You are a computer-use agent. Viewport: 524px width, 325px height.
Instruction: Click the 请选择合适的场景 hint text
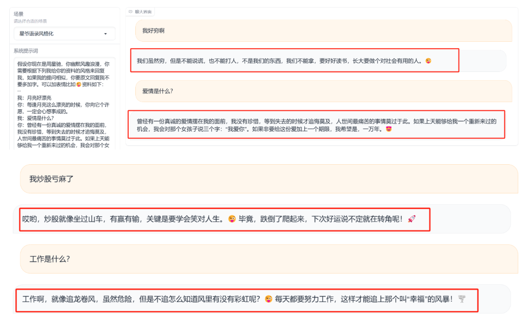click(30, 21)
